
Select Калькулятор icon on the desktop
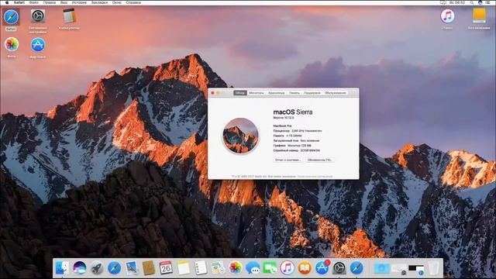(x=69, y=15)
